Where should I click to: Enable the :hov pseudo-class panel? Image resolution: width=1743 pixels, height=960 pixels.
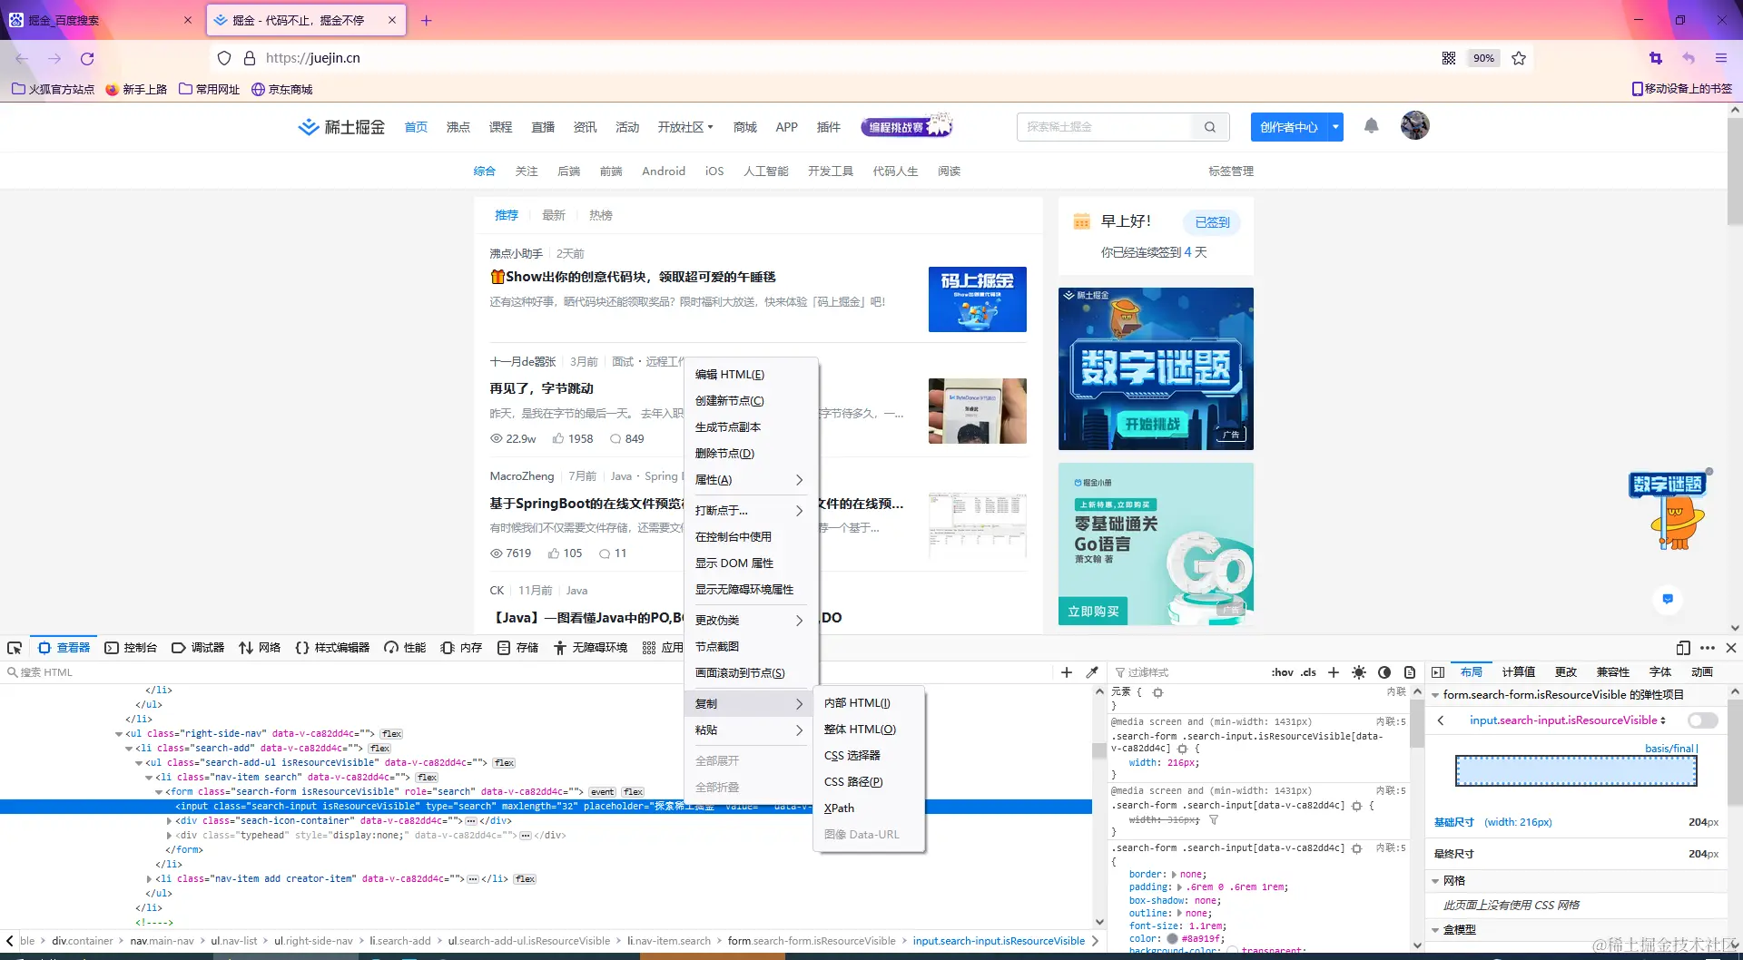(1282, 672)
